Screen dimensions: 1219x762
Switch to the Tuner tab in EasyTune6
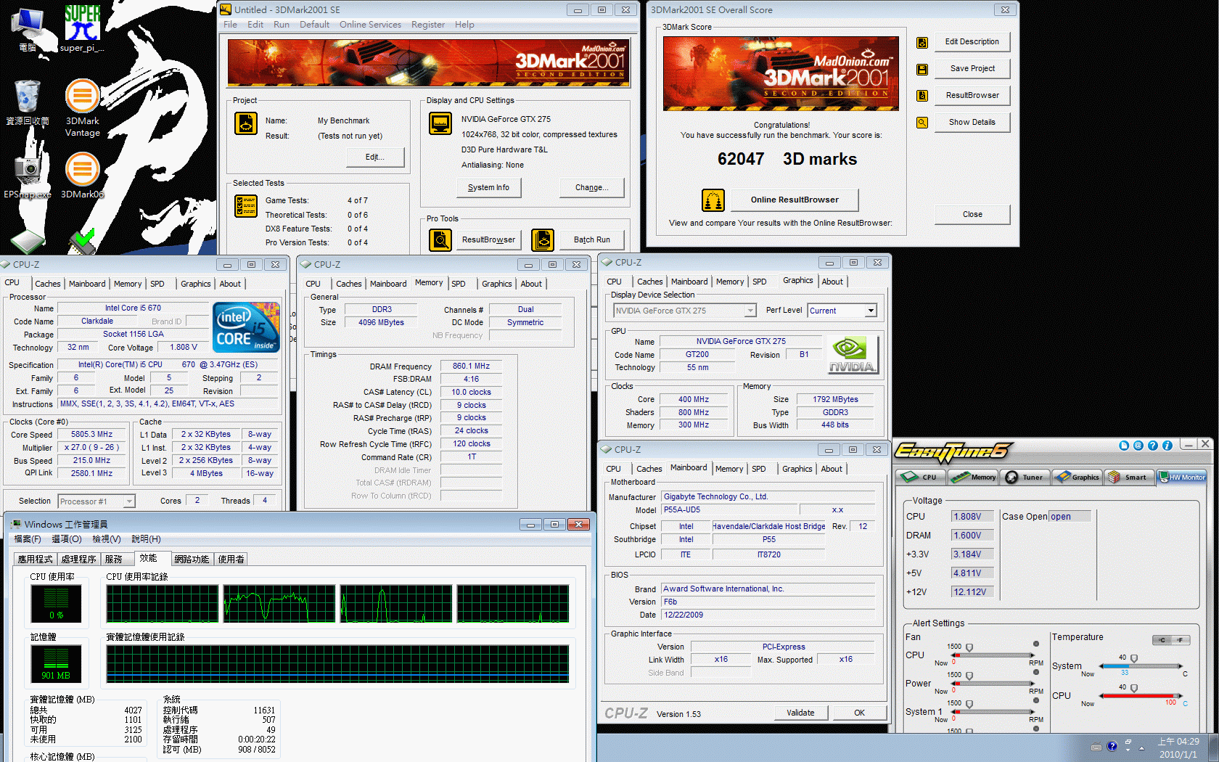coord(1024,477)
